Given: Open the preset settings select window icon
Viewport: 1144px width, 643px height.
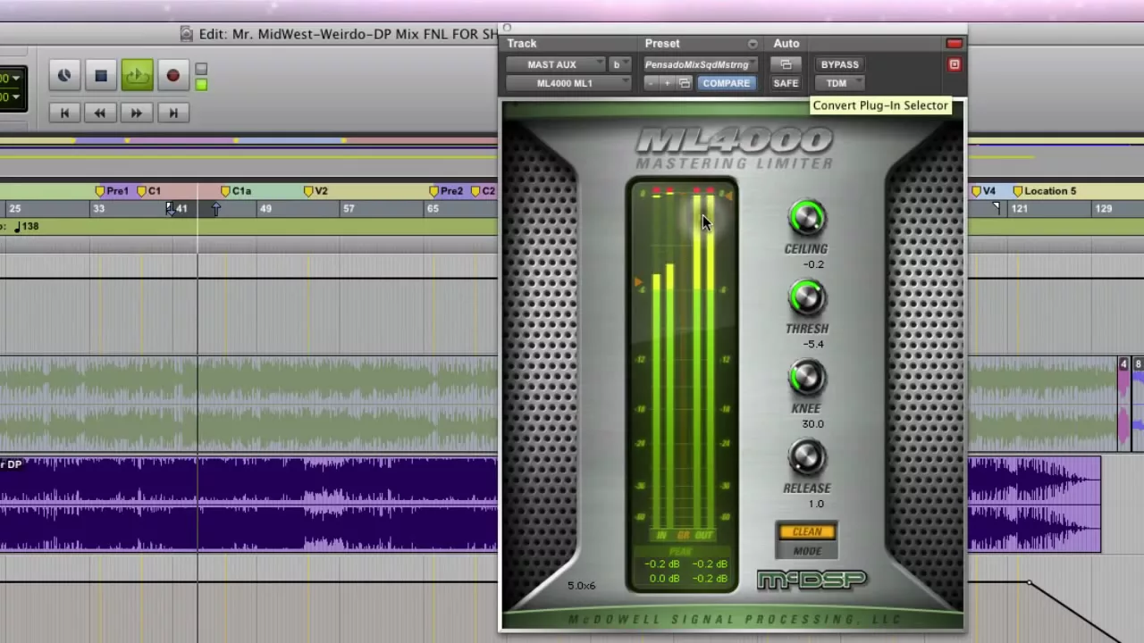Looking at the screenshot, I should click(685, 83).
